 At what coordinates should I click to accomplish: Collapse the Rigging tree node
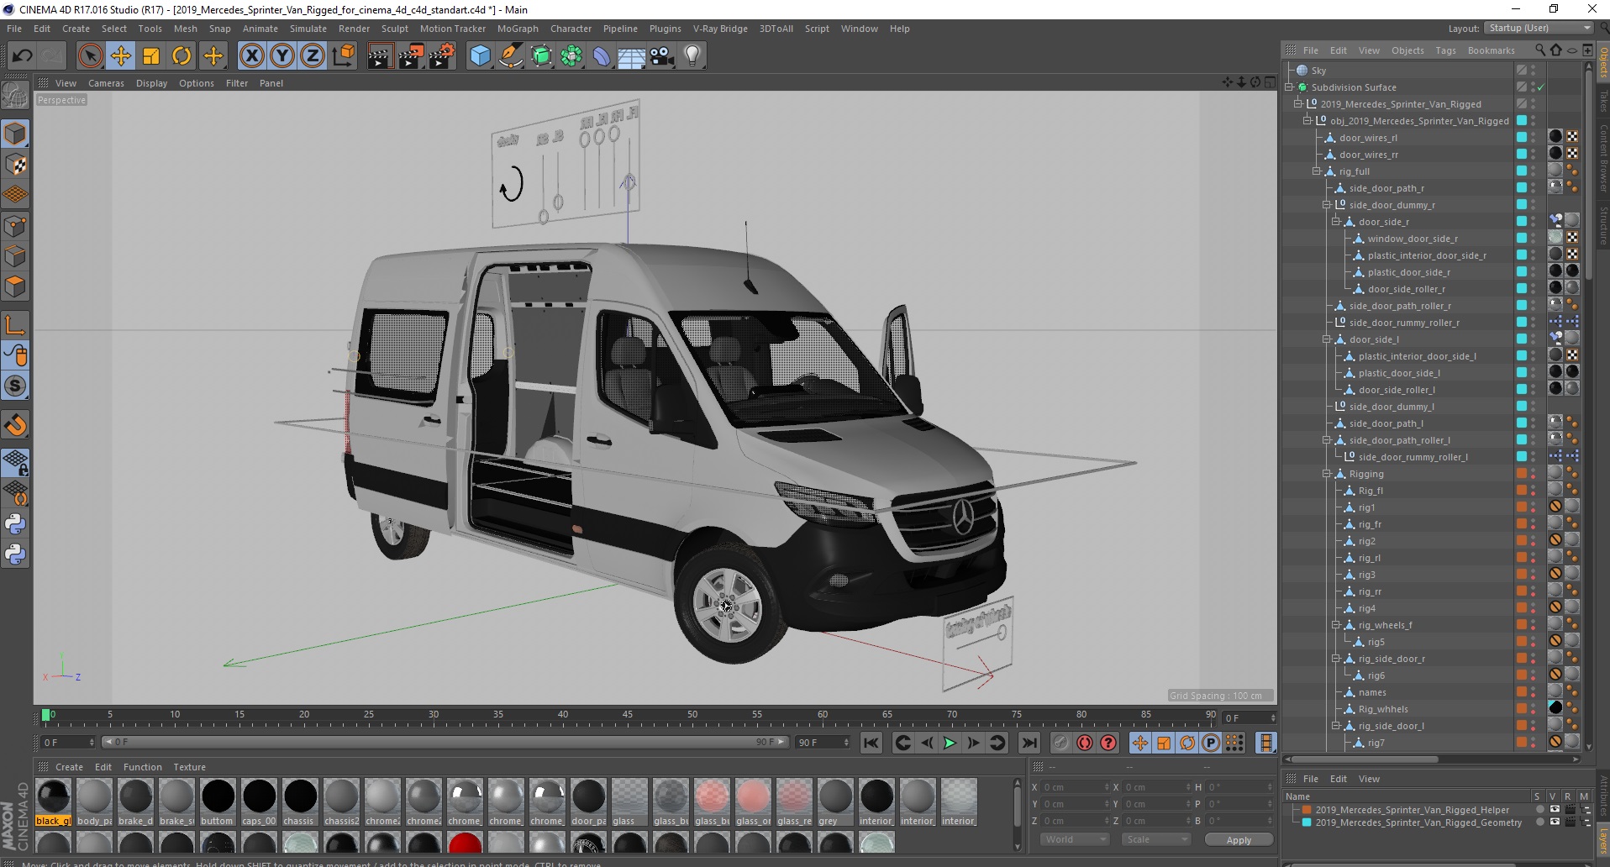tap(1327, 474)
